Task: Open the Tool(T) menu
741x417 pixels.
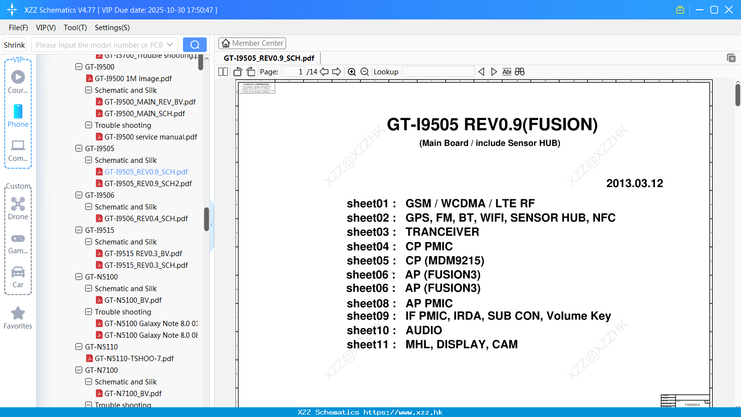Action: [75, 28]
